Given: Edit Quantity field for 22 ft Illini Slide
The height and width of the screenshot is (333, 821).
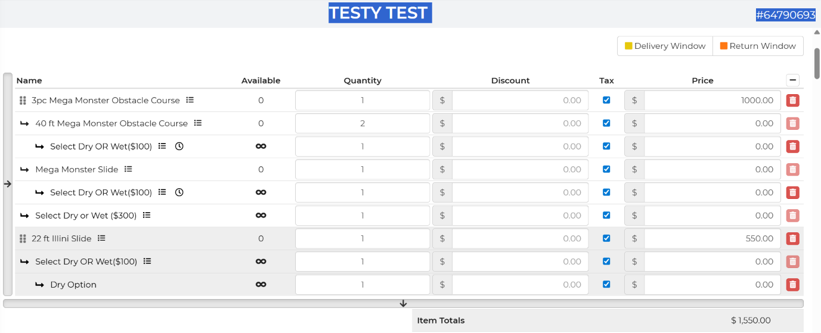Looking at the screenshot, I should coord(363,238).
